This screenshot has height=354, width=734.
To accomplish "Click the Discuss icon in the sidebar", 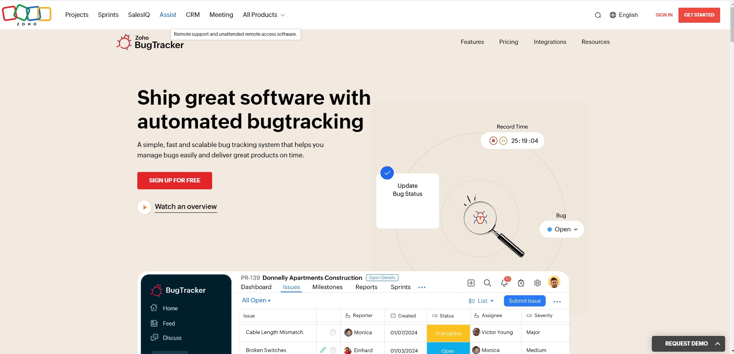I will pyautogui.click(x=154, y=337).
